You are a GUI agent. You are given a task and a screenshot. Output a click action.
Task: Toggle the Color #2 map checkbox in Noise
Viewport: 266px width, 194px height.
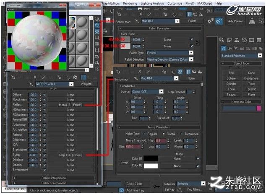click(x=198, y=166)
